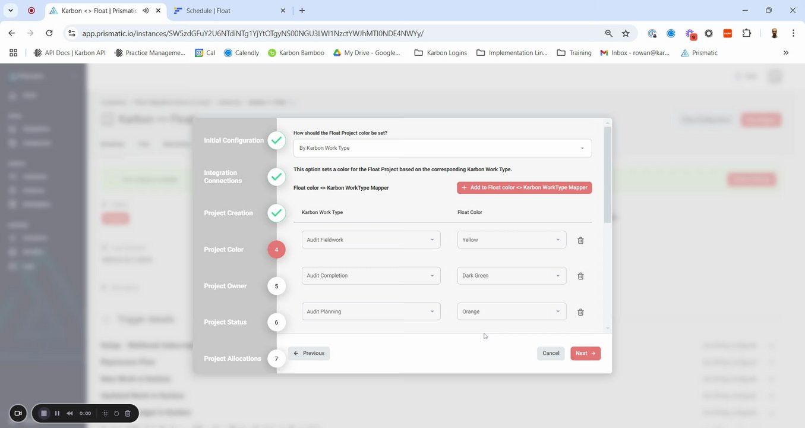Open the My Drive - Google bookmark
The image size is (805, 428).
pyautogui.click(x=367, y=53)
